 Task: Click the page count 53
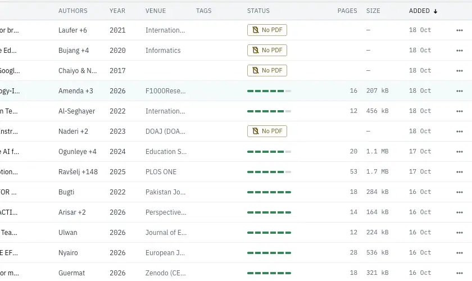[x=353, y=171]
